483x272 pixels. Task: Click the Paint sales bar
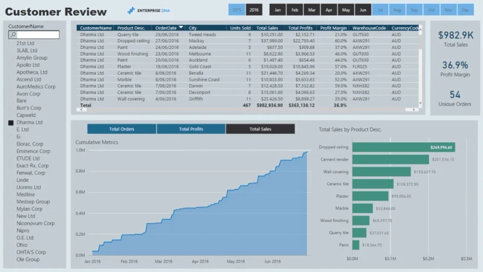tap(356, 245)
